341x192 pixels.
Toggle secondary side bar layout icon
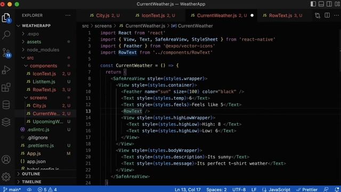329,4
